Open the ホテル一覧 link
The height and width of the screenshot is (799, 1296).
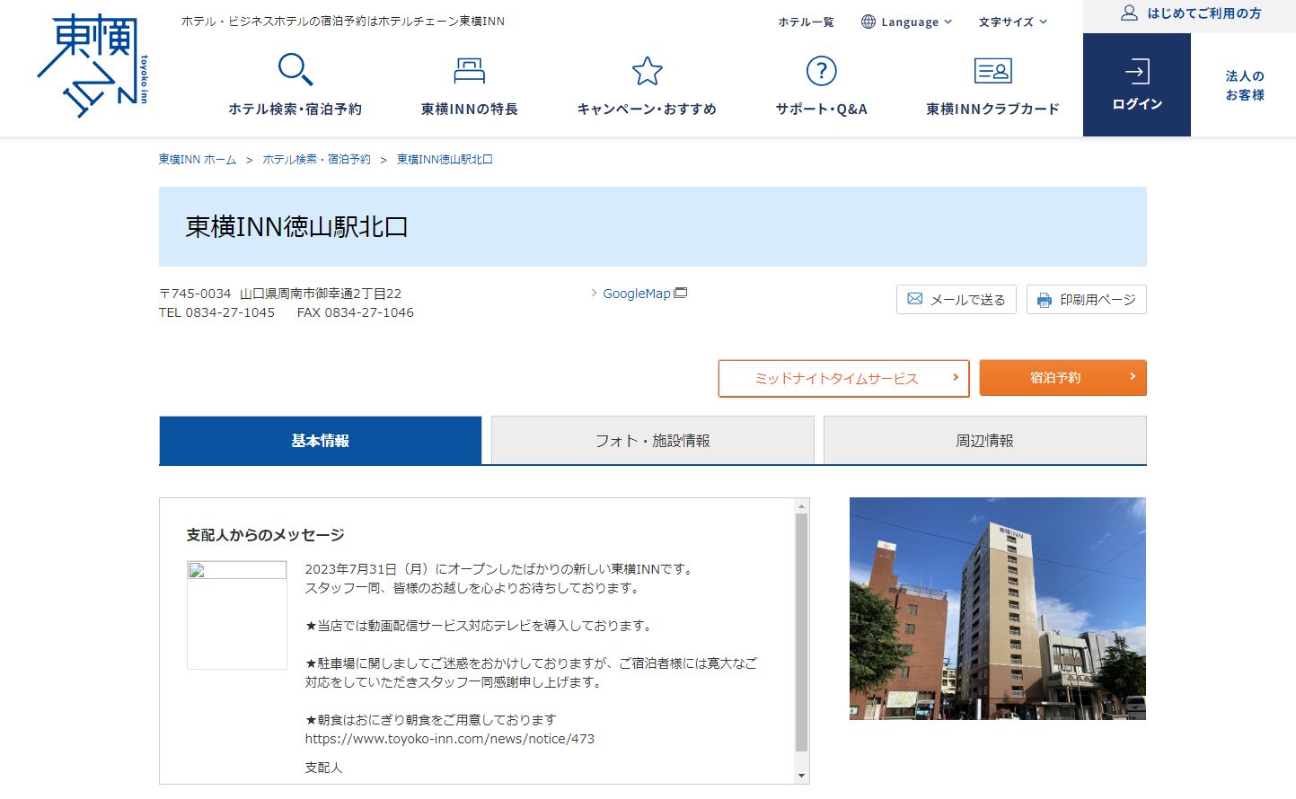pyautogui.click(x=806, y=22)
